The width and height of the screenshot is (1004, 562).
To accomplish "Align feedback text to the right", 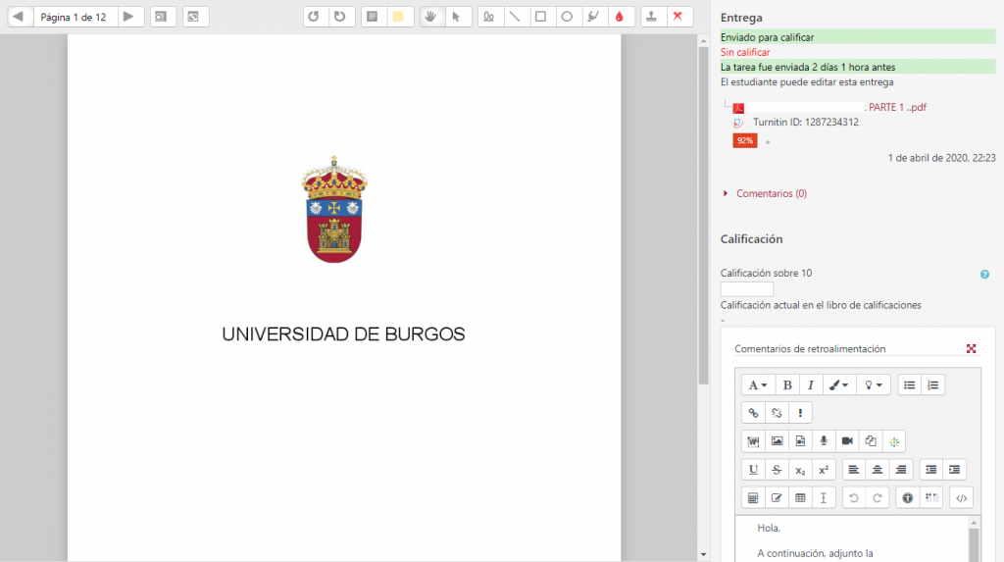I will pyautogui.click(x=901, y=470).
